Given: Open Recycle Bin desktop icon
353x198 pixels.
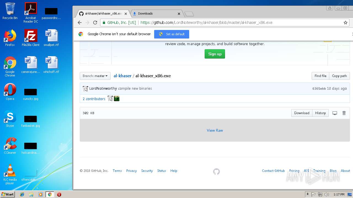Looking at the screenshot, I should click(x=10, y=11).
